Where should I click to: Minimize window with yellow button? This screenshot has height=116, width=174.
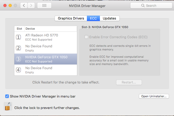(x=10, y=5)
